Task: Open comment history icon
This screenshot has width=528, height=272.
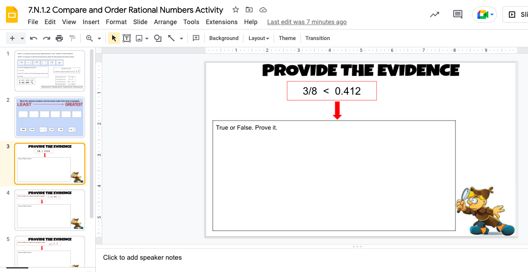Action: coord(457,14)
